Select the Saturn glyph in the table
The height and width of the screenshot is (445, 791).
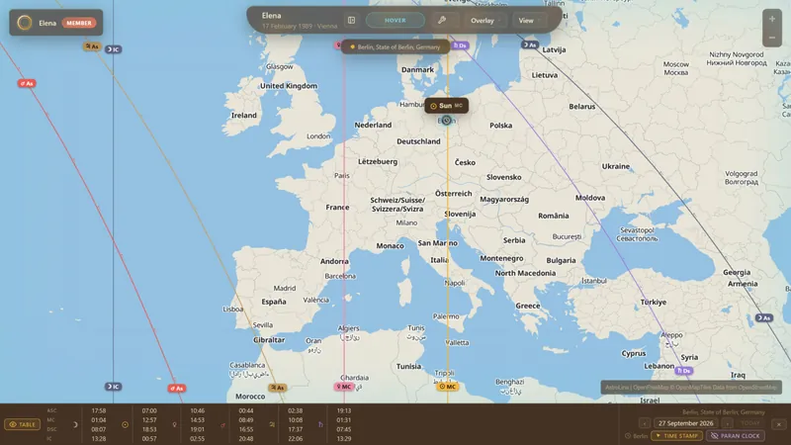(320, 425)
